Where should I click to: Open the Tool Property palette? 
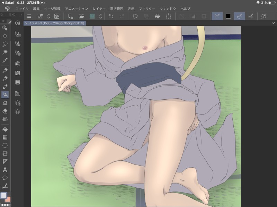[18, 43]
